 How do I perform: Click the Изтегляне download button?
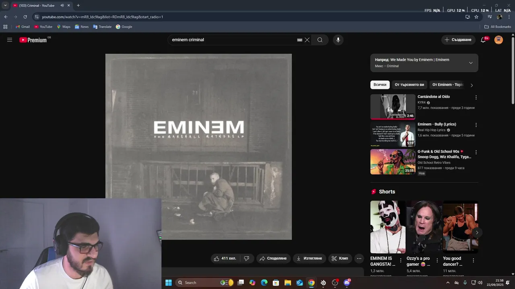[309, 258]
